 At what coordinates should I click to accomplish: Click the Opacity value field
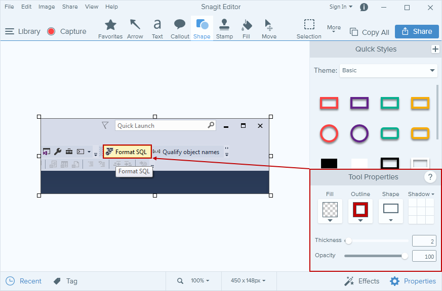[424, 256]
